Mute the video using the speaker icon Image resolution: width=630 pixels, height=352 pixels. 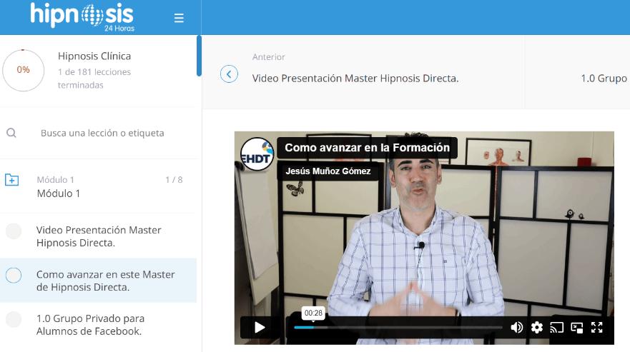516,327
